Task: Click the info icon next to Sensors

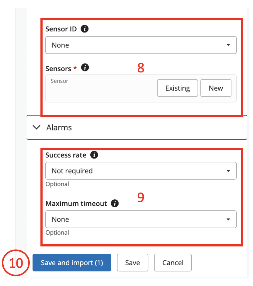Action: pos(85,68)
